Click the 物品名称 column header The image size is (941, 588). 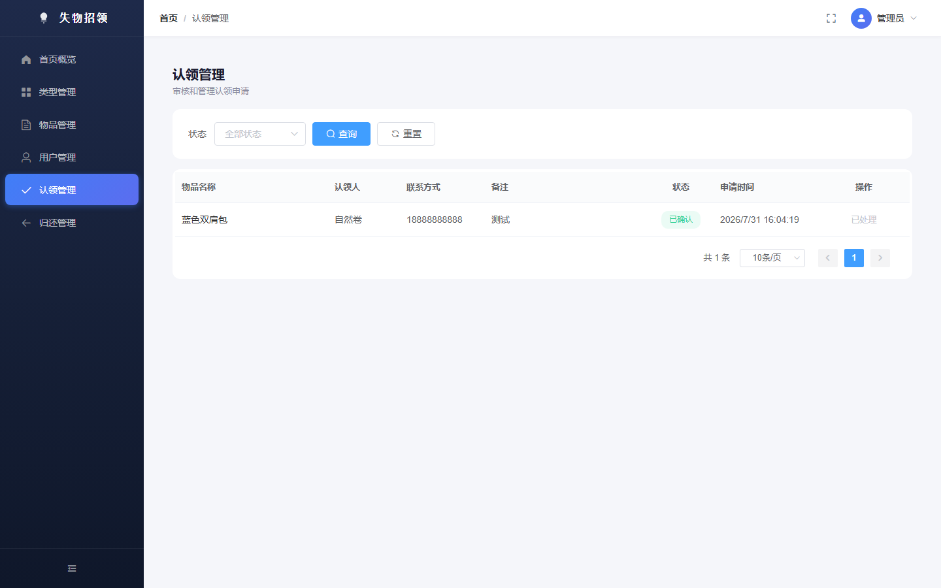tap(199, 187)
